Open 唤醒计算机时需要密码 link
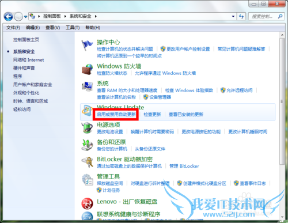Viewport: 288px width, 223px height. (x=152, y=131)
